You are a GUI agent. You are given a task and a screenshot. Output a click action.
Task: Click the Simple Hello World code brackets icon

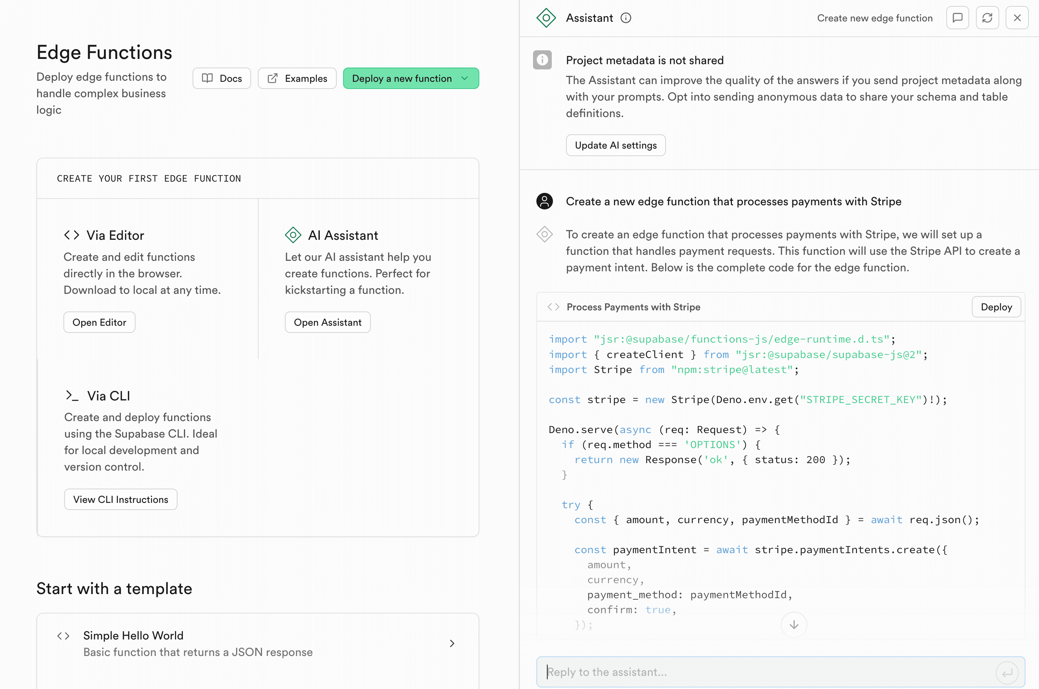click(x=63, y=635)
